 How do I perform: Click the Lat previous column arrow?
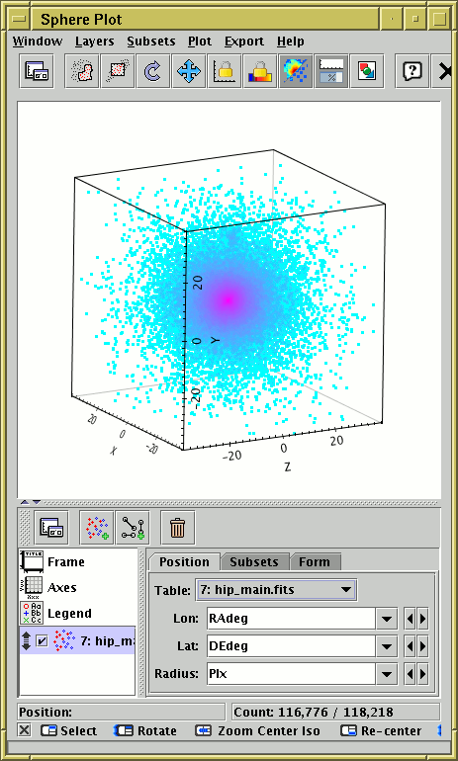point(410,646)
